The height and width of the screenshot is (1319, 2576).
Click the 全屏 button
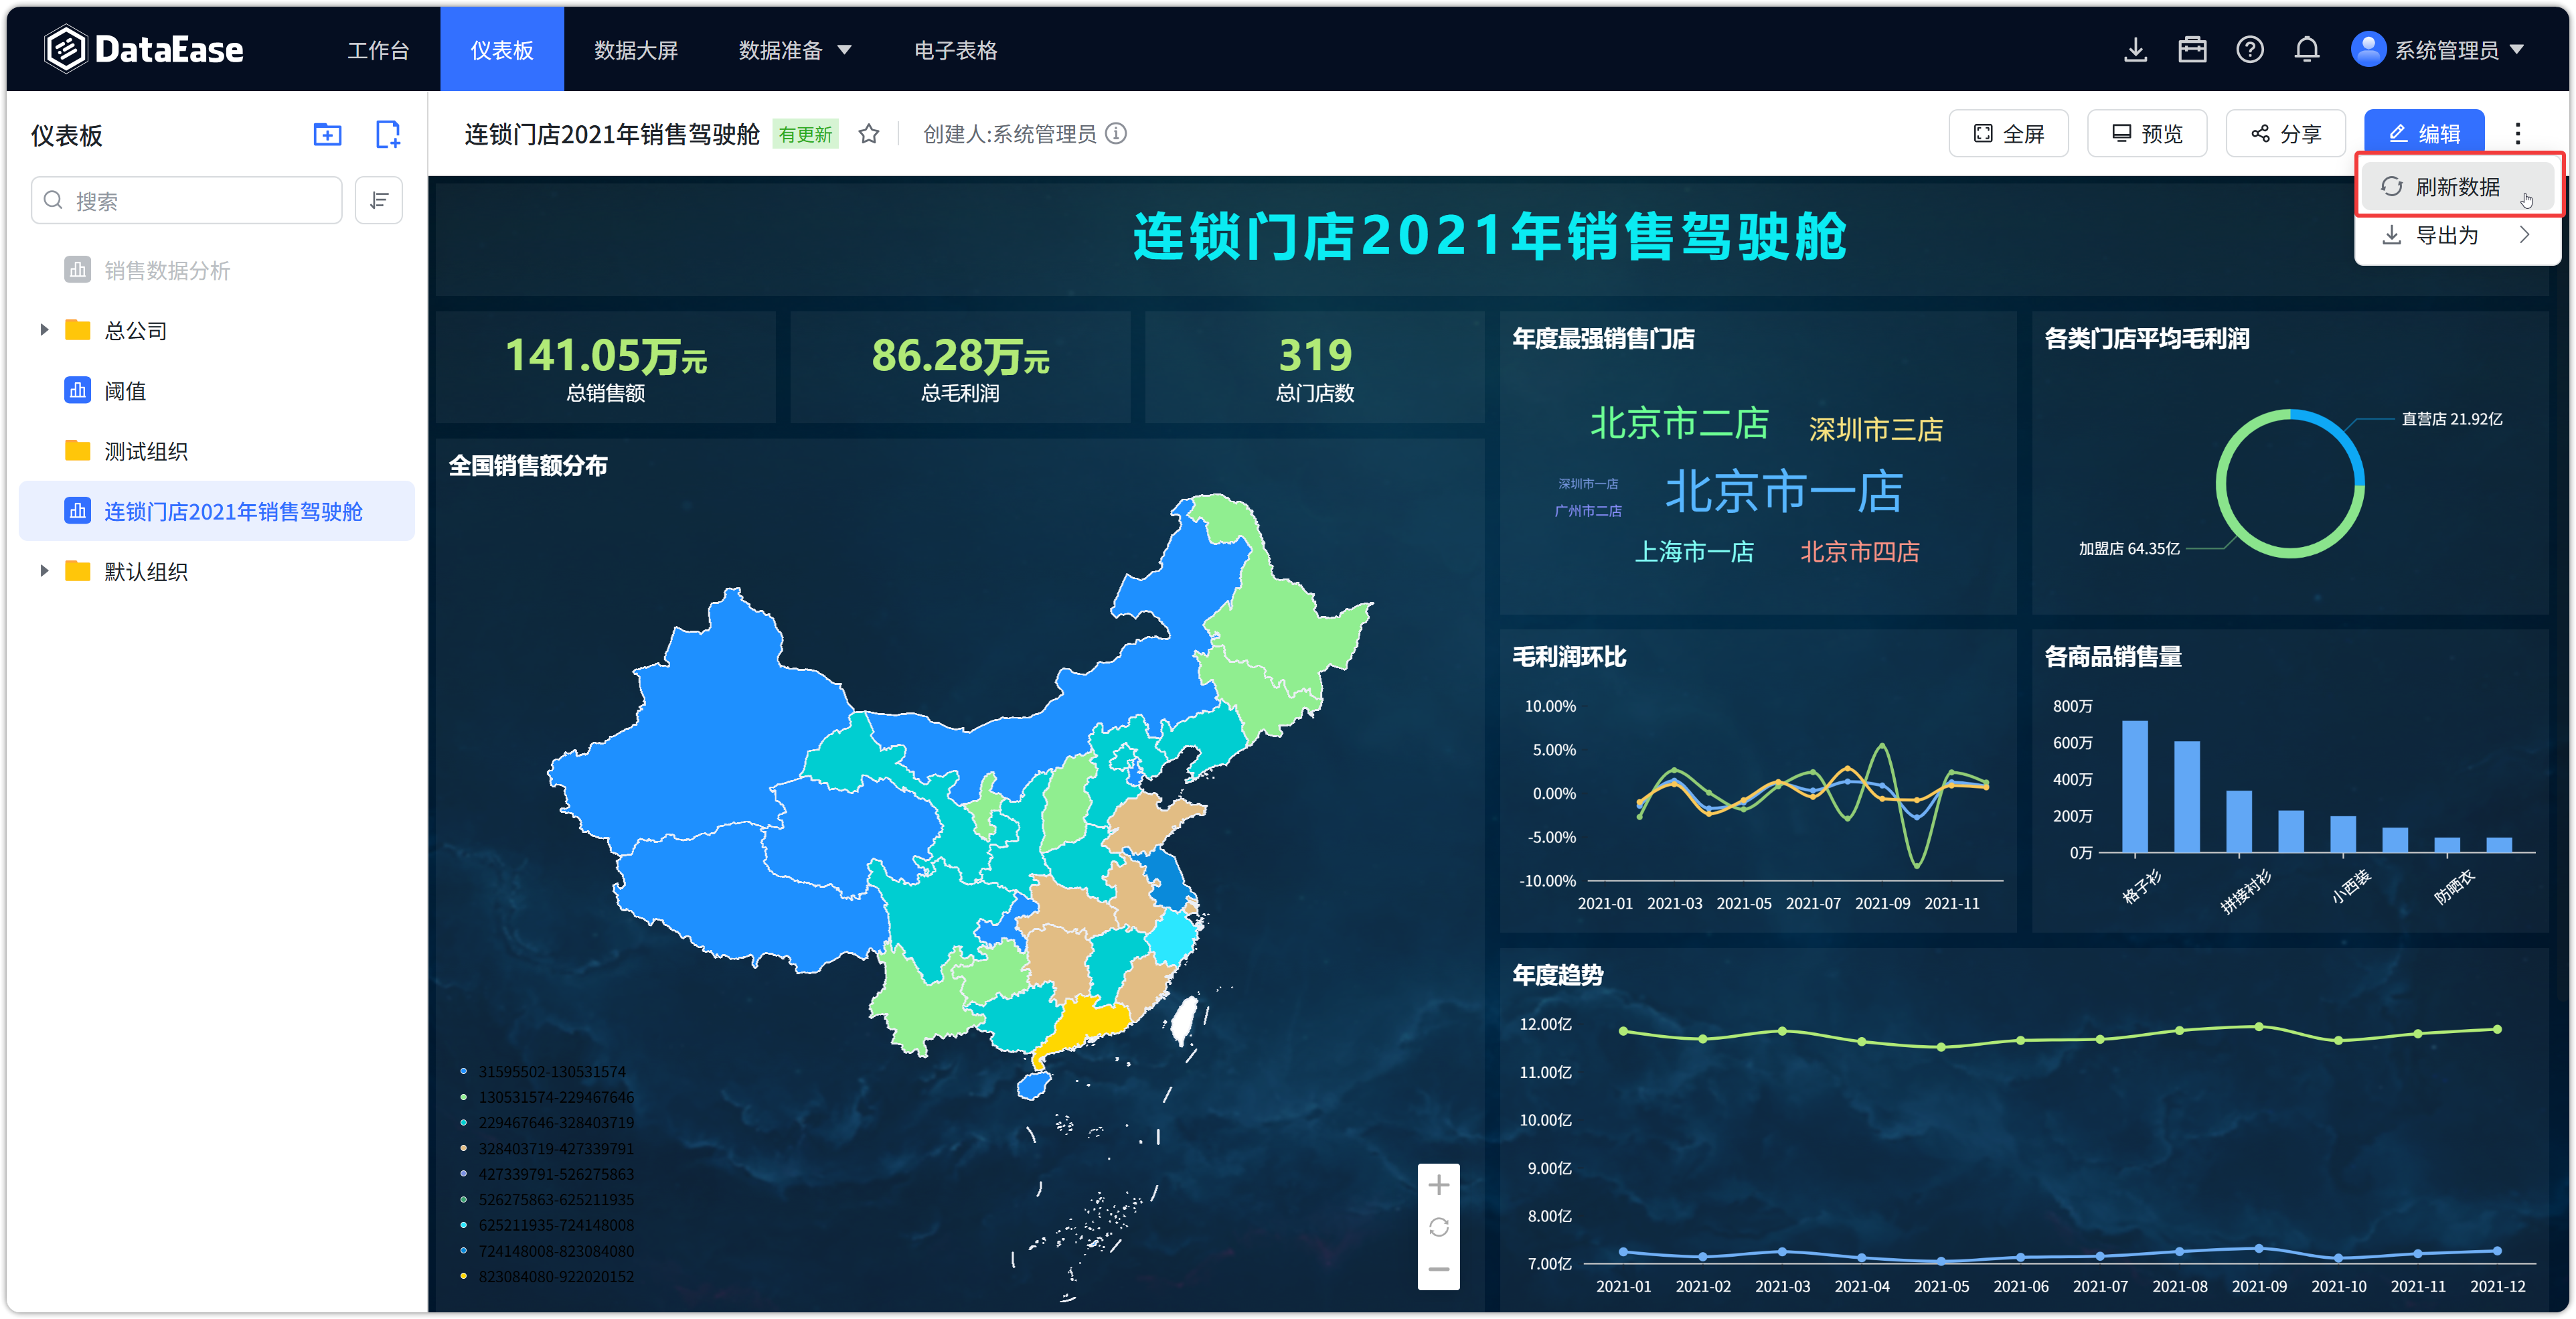[2008, 134]
